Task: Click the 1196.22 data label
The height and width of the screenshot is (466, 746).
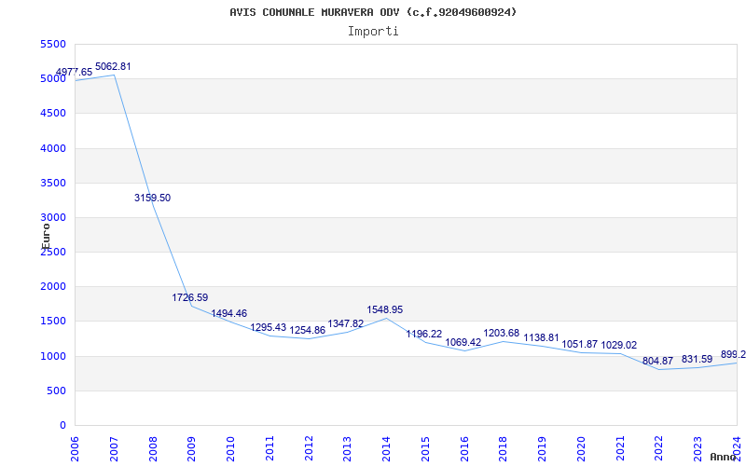Action: click(x=424, y=335)
